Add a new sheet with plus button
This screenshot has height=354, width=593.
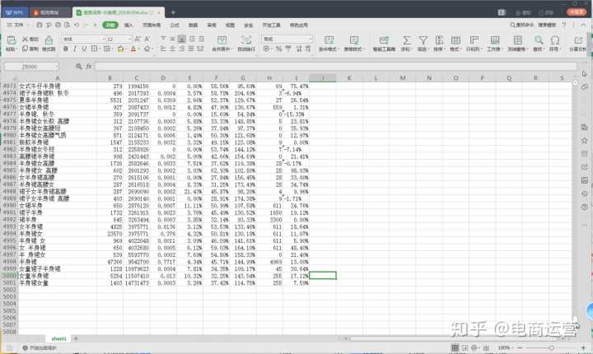click(76, 338)
